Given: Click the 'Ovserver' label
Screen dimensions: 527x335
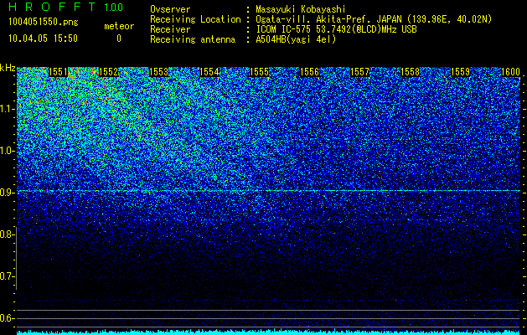Looking at the screenshot, I should [x=170, y=9].
